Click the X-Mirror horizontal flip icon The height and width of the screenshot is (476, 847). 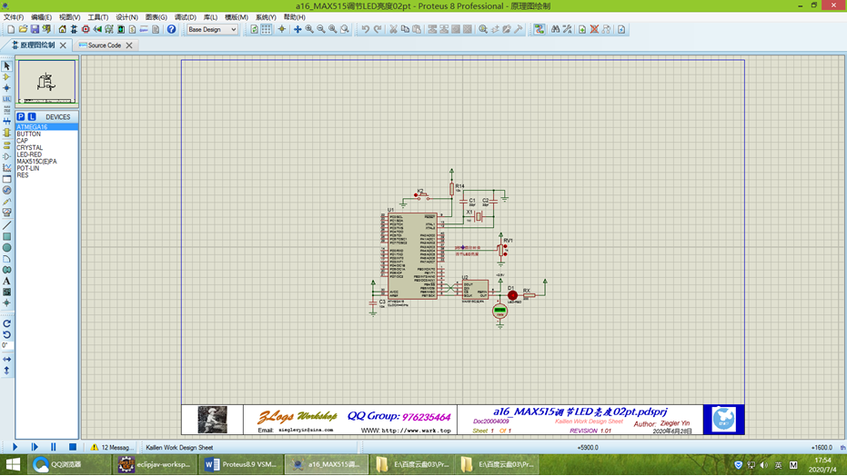click(6, 359)
